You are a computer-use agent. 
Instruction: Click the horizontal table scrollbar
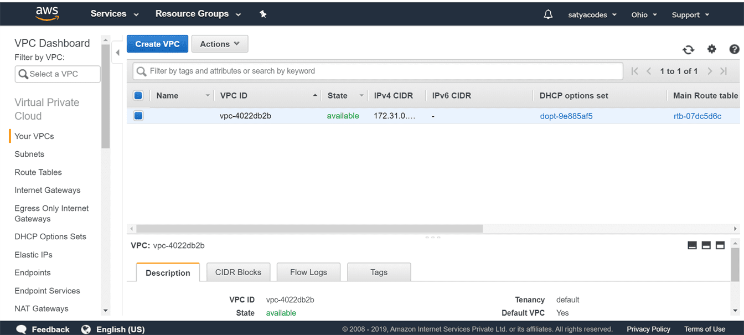[310, 229]
